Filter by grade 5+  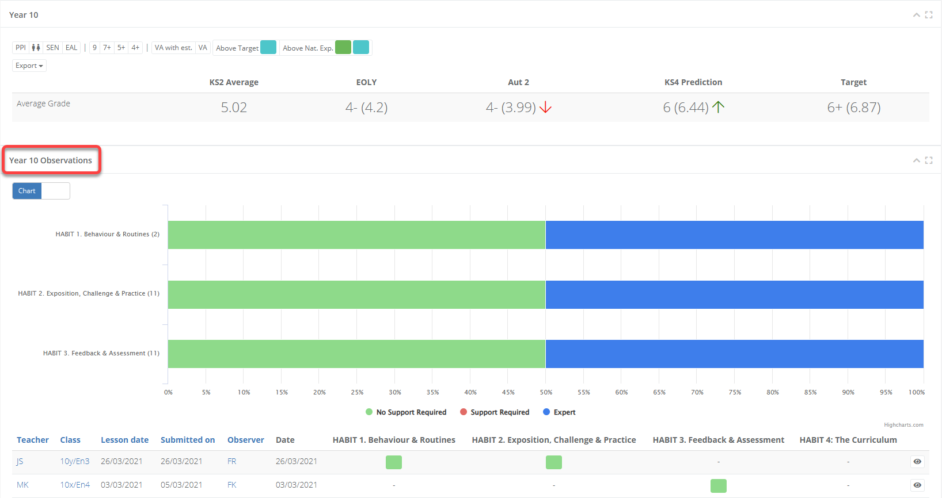121,48
